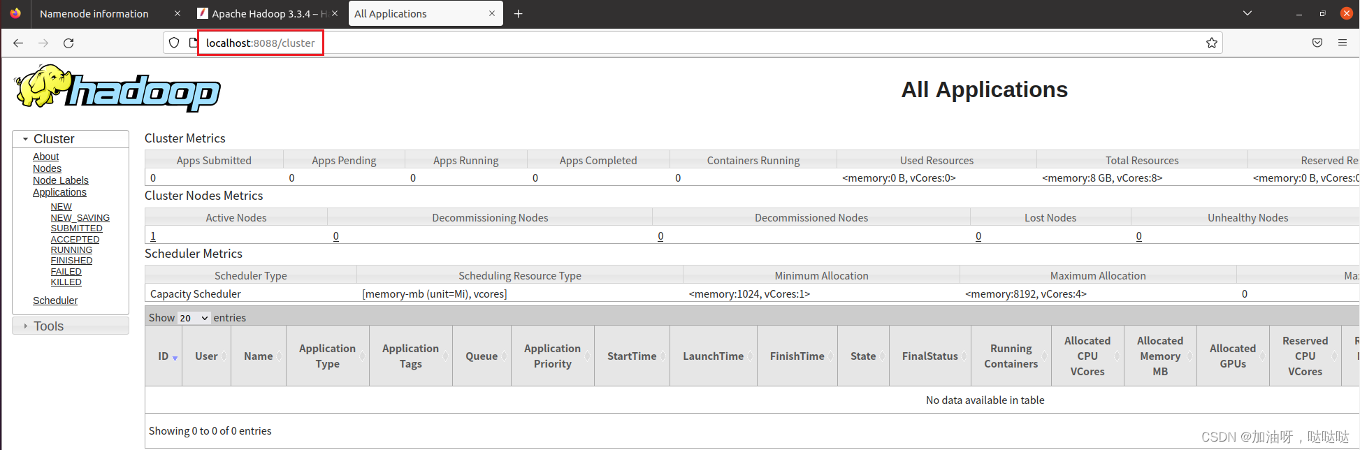This screenshot has width=1360, height=450.
Task: Sort table by Queue column
Action: pyautogui.click(x=482, y=356)
